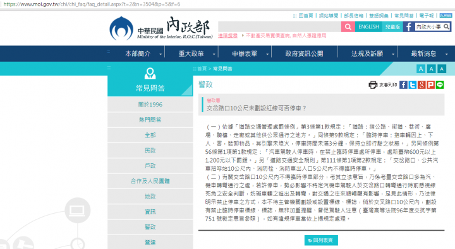The width and height of the screenshot is (455, 249).
Task: Click the printer icon for 友善列印
Action: click(x=373, y=85)
